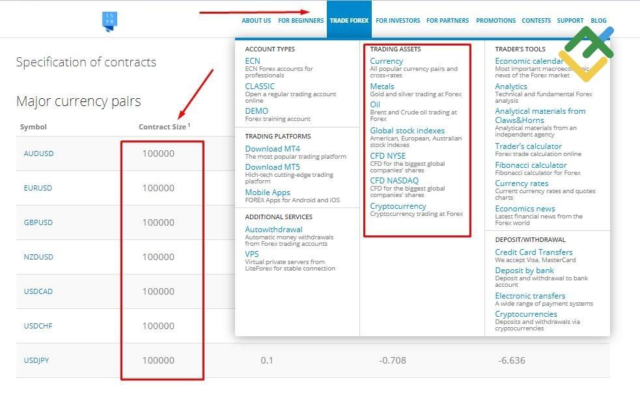Open the Trade Forex menu tab
The height and width of the screenshot is (400, 640).
point(349,21)
